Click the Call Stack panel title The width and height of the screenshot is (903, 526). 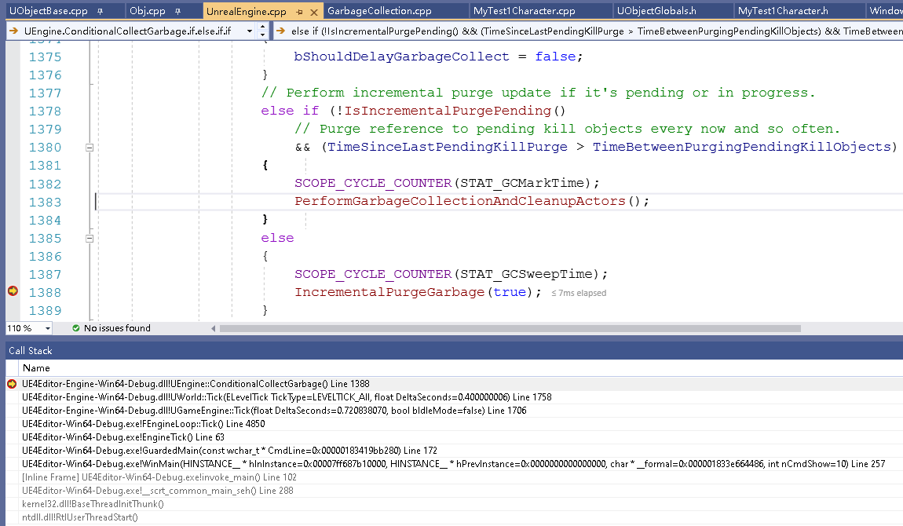pyautogui.click(x=31, y=350)
